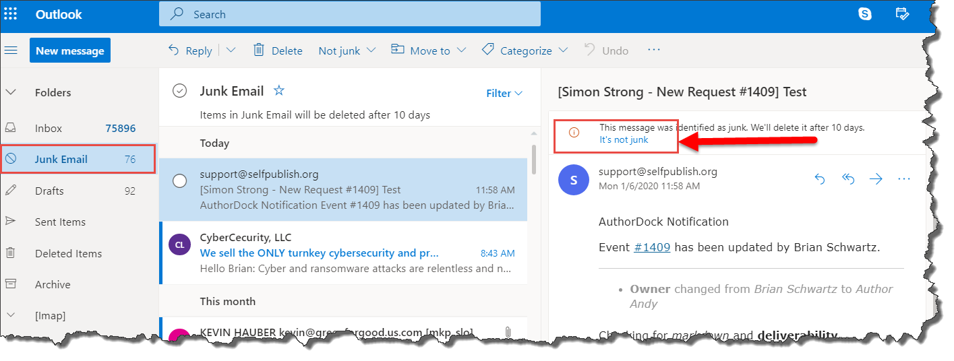The height and width of the screenshot is (361, 954).
Task: Open more actions ellipsis in message header
Action: tap(904, 179)
